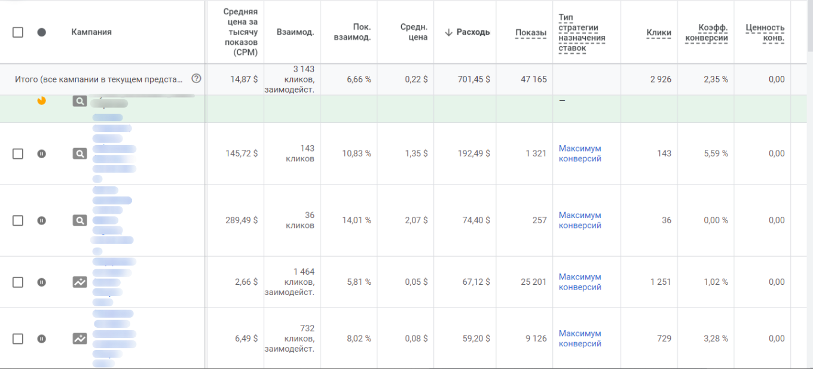Toggle the select-all checkbox in the table header
The image size is (813, 369).
click(x=18, y=32)
